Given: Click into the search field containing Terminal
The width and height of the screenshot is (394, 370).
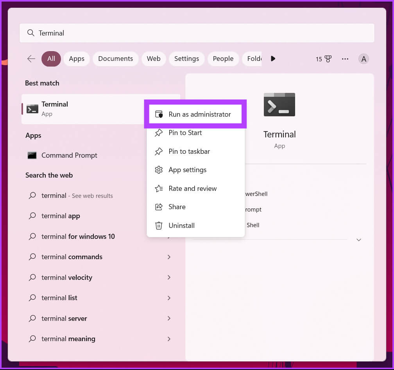Looking at the screenshot, I should 197,33.
